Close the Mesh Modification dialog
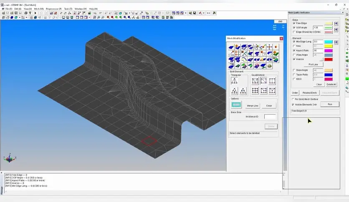Screen dimensions: 349x202 click(x=281, y=38)
